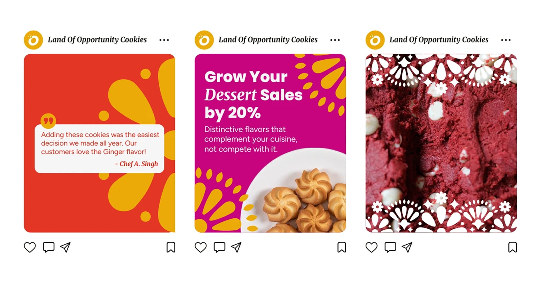The height and width of the screenshot is (304, 540).
Task: Open three-dot menu above the magenta post
Action: [x=335, y=40]
